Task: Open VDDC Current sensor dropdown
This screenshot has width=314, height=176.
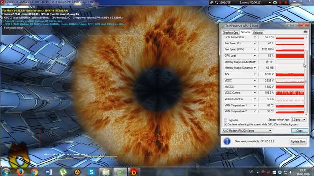Action: [255, 93]
